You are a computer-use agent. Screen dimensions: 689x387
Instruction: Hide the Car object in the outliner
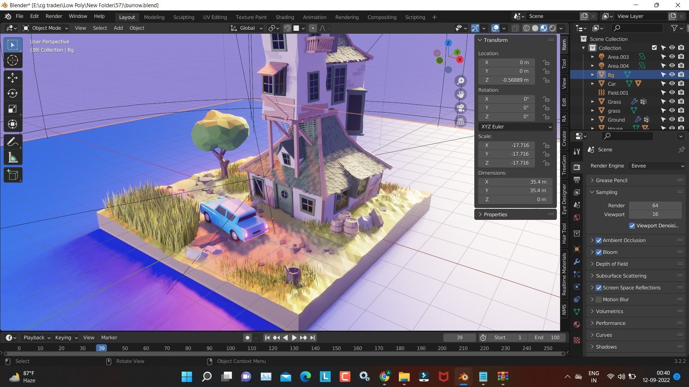click(x=672, y=84)
